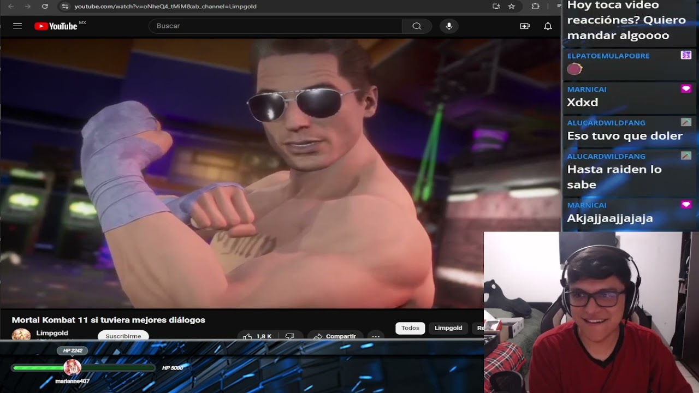This screenshot has height=393, width=699.
Task: Click the badge beside 'Hasta raiden lo sabe'
Action: [x=686, y=156]
